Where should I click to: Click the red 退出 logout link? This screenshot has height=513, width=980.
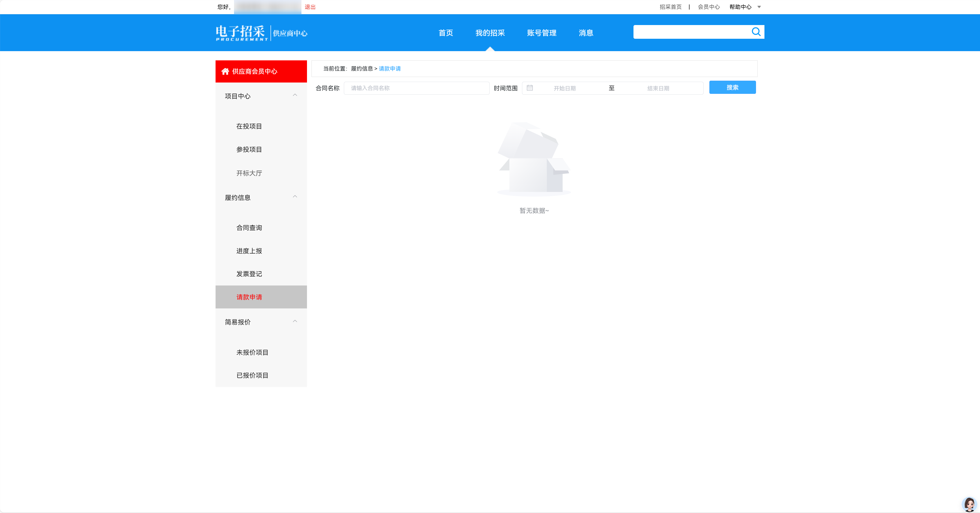310,7
